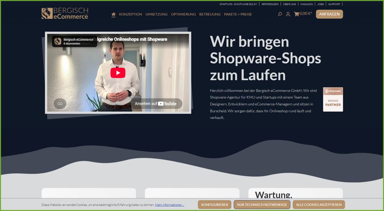Open the Konzeption menu
384x211 pixels.
(x=130, y=14)
